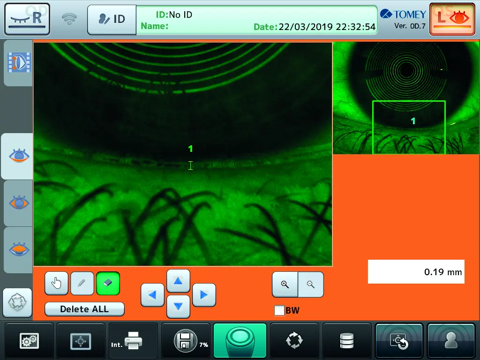Screen dimensions: 480x360
Task: Open settings with the gears icon
Action: (29, 341)
